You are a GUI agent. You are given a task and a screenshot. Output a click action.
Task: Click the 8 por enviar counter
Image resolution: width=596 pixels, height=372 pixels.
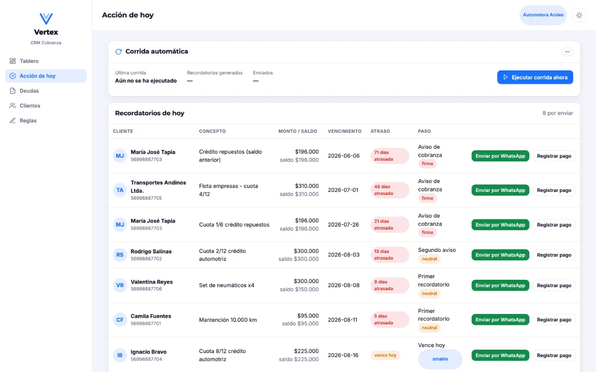pyautogui.click(x=558, y=113)
